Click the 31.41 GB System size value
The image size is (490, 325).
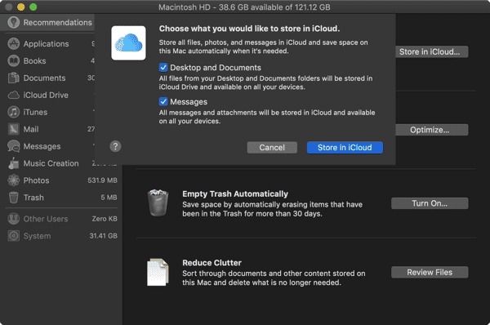(x=104, y=236)
